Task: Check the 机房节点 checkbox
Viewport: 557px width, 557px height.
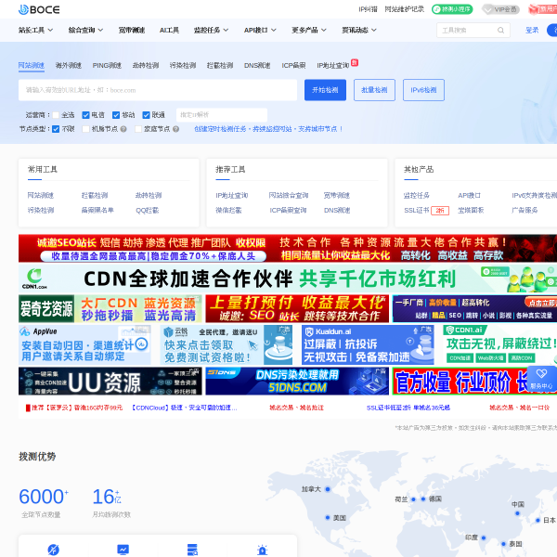Action: 85,129
